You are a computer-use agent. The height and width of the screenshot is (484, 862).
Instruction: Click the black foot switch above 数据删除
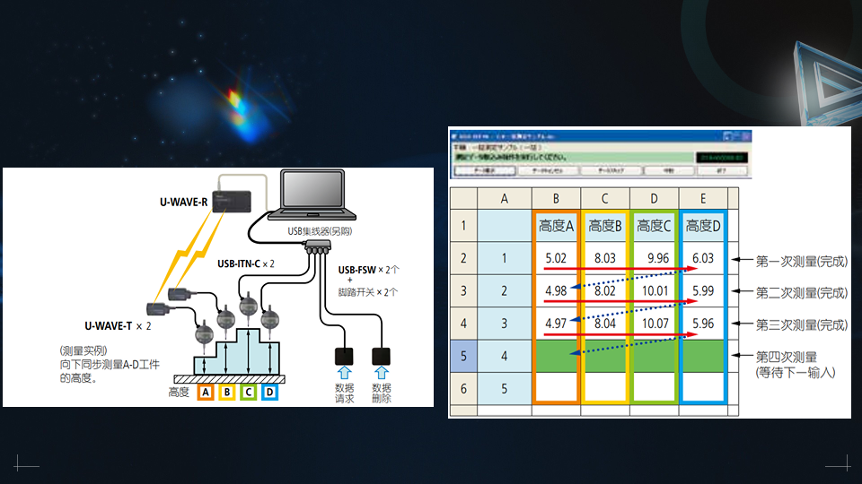382,356
